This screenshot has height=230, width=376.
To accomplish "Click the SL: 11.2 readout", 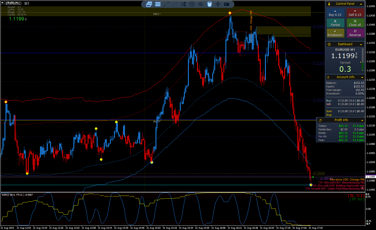I will [x=356, y=196].
